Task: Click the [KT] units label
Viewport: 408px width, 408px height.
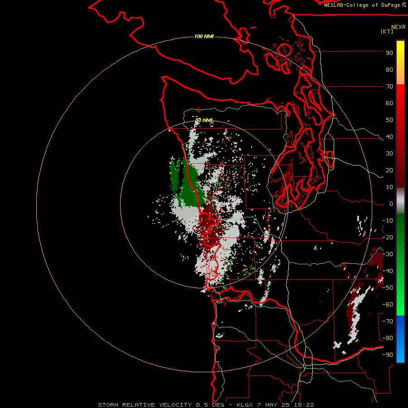Action: point(387,31)
